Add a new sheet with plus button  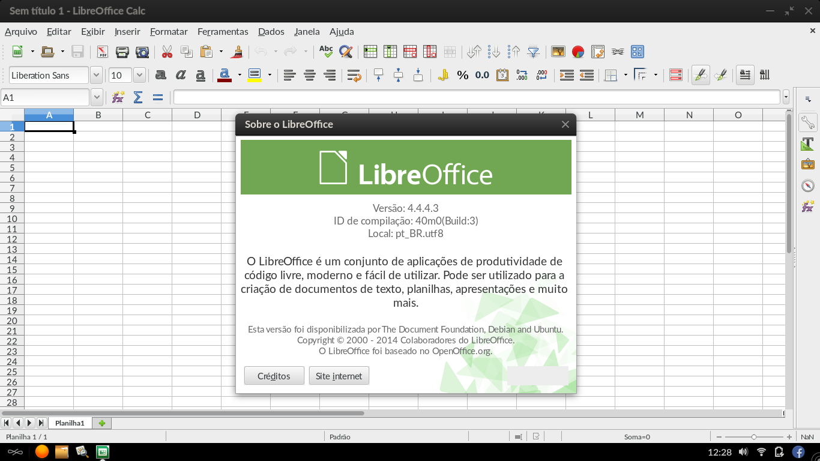101,423
